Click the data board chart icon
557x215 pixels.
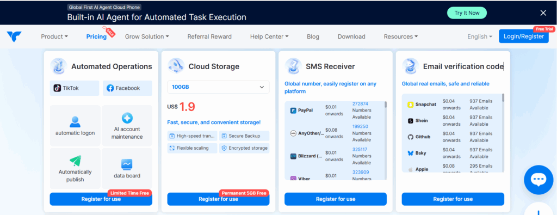pyautogui.click(x=127, y=164)
